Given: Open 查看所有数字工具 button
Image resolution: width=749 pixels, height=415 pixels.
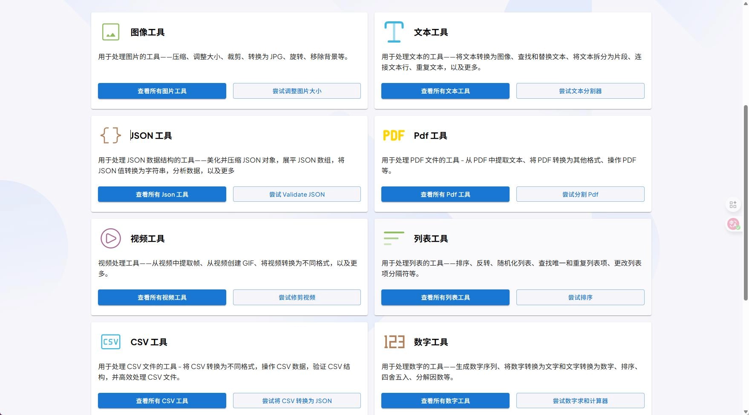Looking at the screenshot, I should tap(445, 401).
